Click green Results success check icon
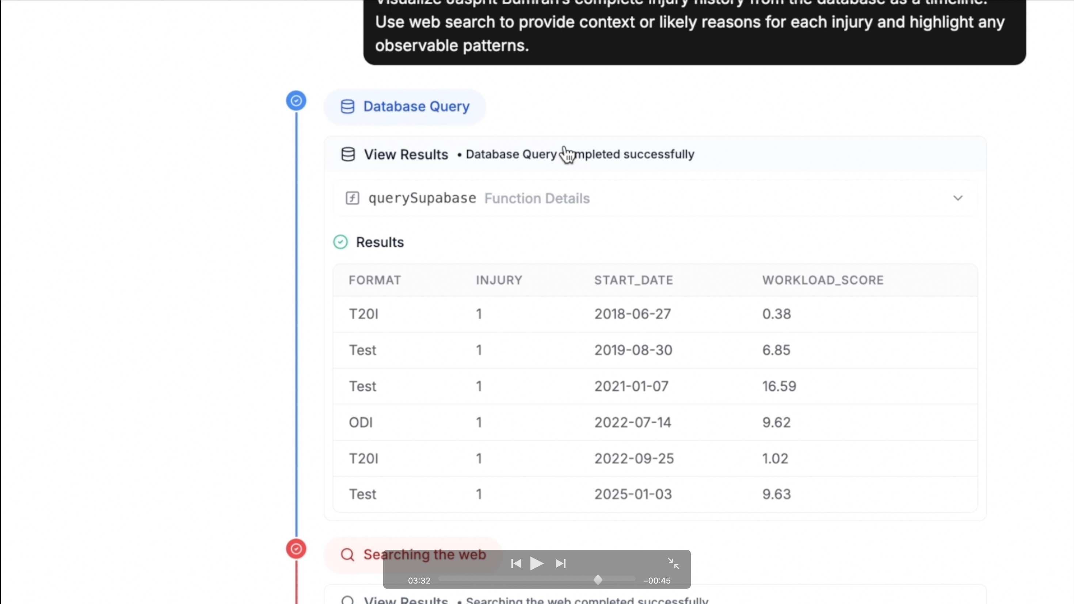 [340, 242]
